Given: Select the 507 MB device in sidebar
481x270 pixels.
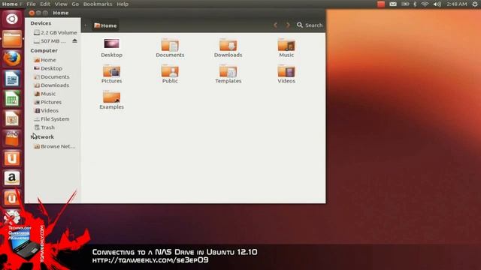Looking at the screenshot, I should coord(50,41).
